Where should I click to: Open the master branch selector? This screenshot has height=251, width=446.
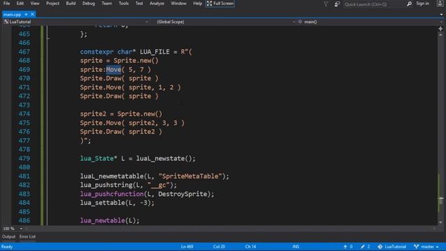click(x=426, y=247)
